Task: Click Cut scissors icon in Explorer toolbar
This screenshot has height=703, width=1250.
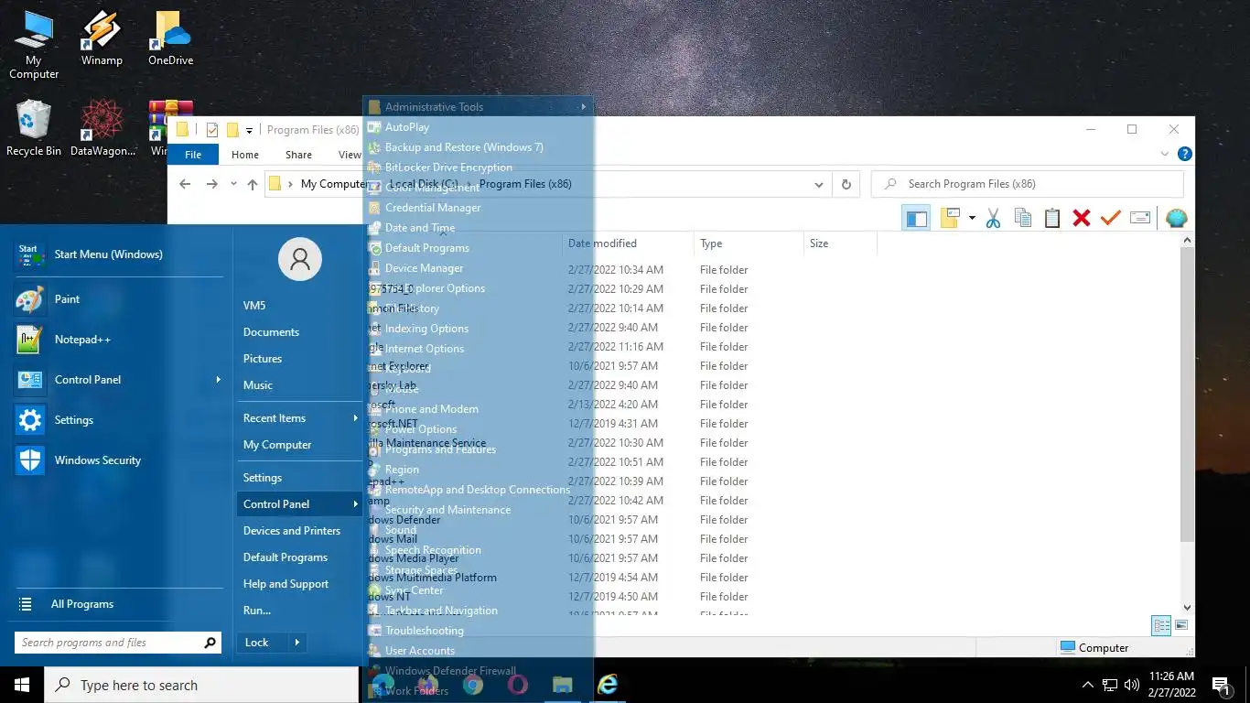Action: point(994,218)
